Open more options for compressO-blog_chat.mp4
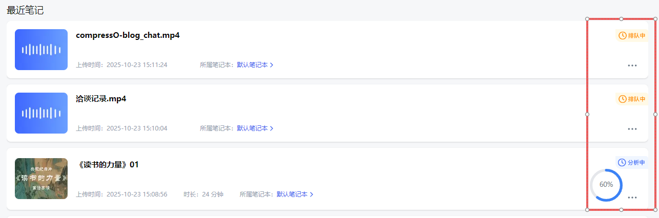 pyautogui.click(x=632, y=66)
